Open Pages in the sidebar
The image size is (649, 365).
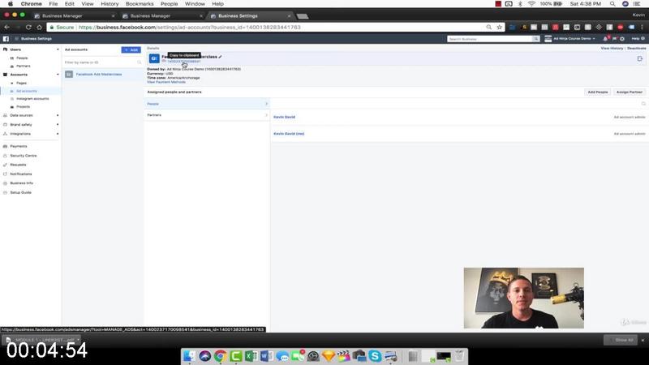click(x=21, y=84)
